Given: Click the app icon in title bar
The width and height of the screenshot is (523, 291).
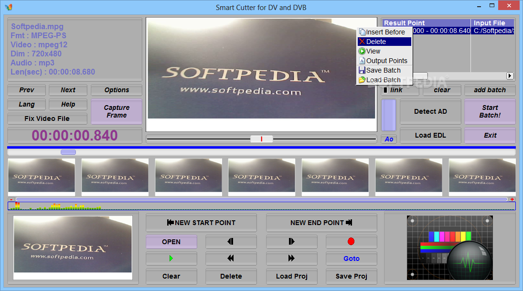Looking at the screenshot, I should (9, 7).
